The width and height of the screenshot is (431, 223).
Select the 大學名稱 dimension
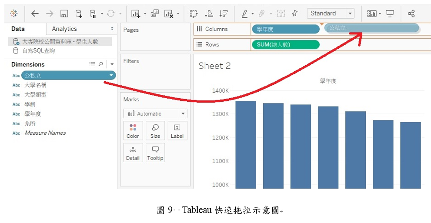[x=36, y=85]
